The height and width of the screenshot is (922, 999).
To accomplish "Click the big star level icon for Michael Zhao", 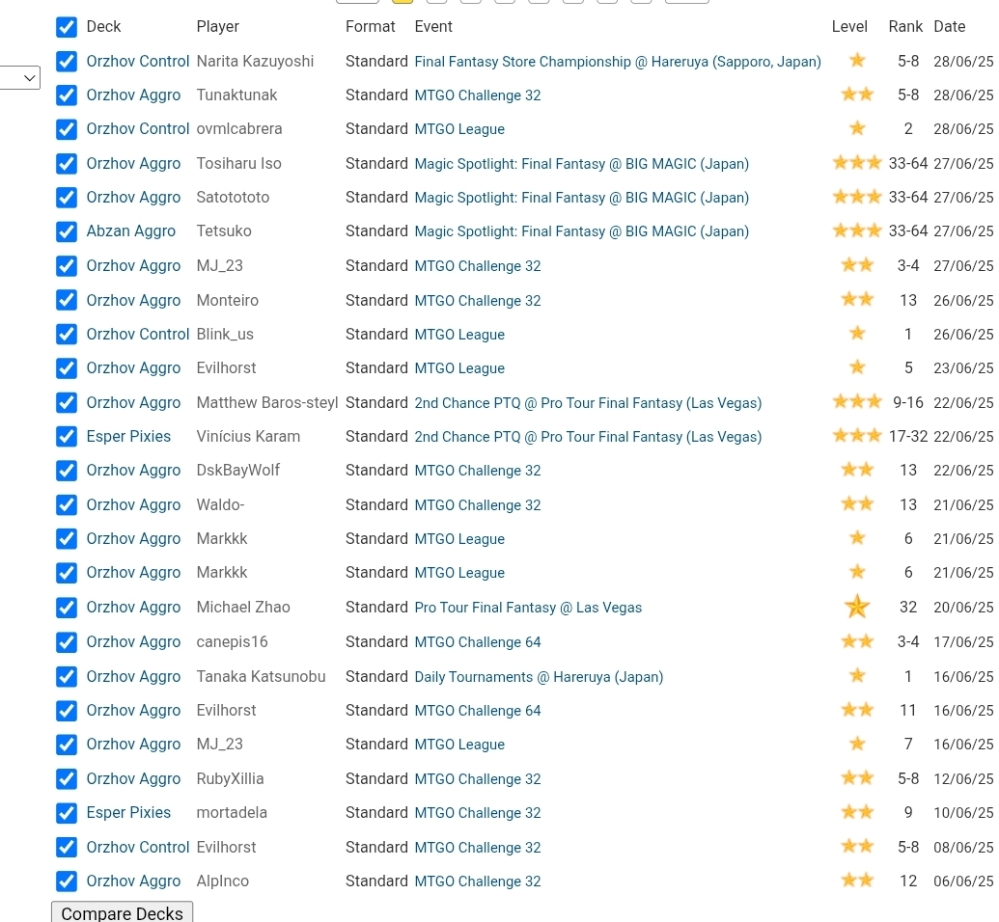I will pyautogui.click(x=857, y=607).
